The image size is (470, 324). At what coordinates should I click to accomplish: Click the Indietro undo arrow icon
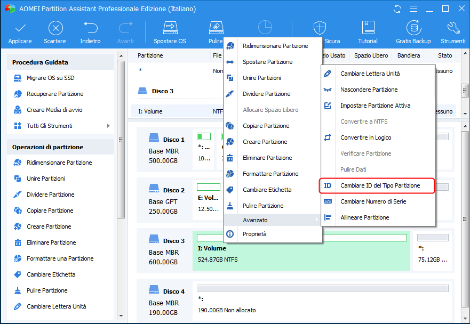(x=90, y=28)
